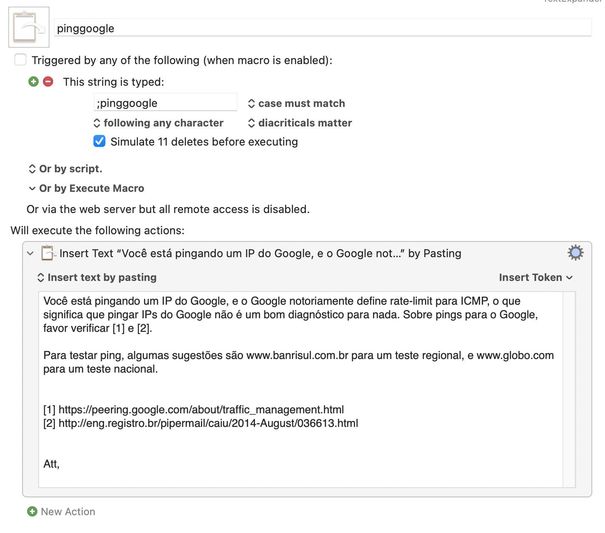Click the macro clipboard icon thumbnail
The height and width of the screenshot is (533, 605).
click(x=29, y=27)
